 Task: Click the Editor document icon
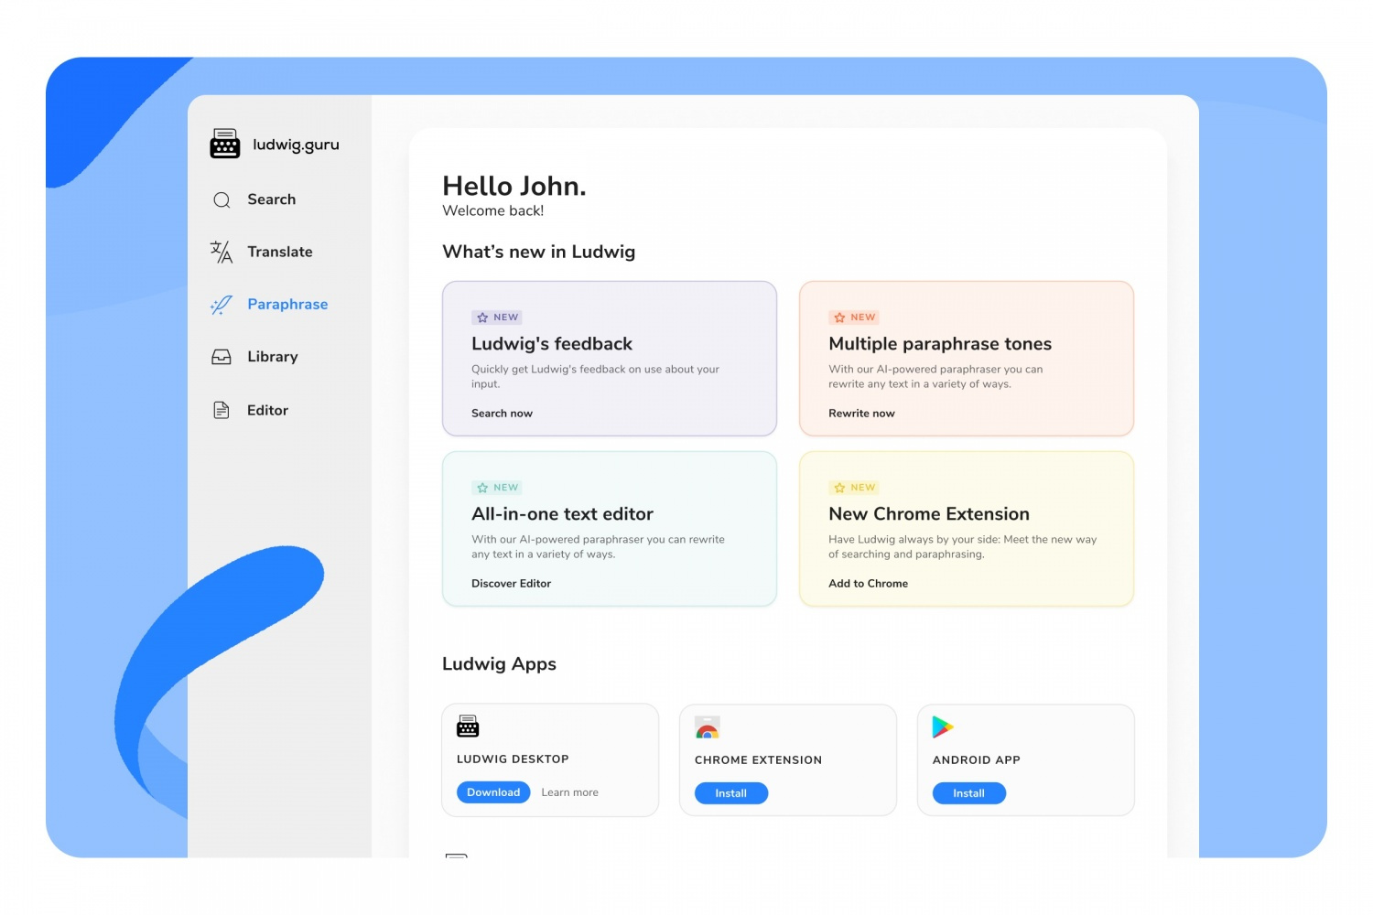(x=222, y=410)
